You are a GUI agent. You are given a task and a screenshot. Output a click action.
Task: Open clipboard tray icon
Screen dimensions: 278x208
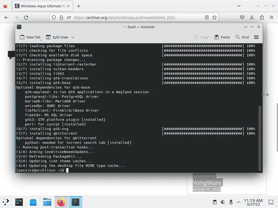point(214,202)
